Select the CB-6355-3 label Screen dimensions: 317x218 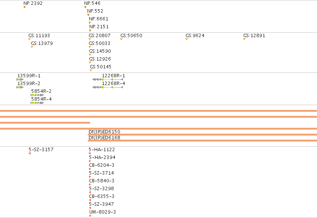102,196
